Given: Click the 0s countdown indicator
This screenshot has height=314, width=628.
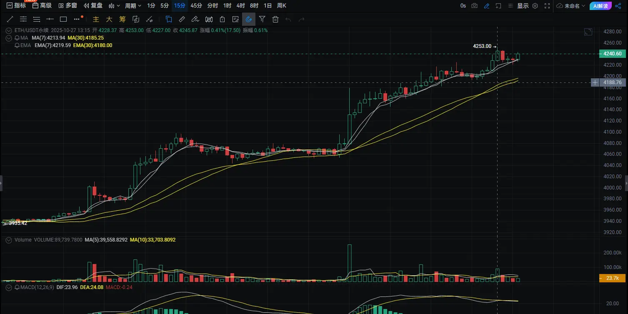Looking at the screenshot, I should pos(463,6).
